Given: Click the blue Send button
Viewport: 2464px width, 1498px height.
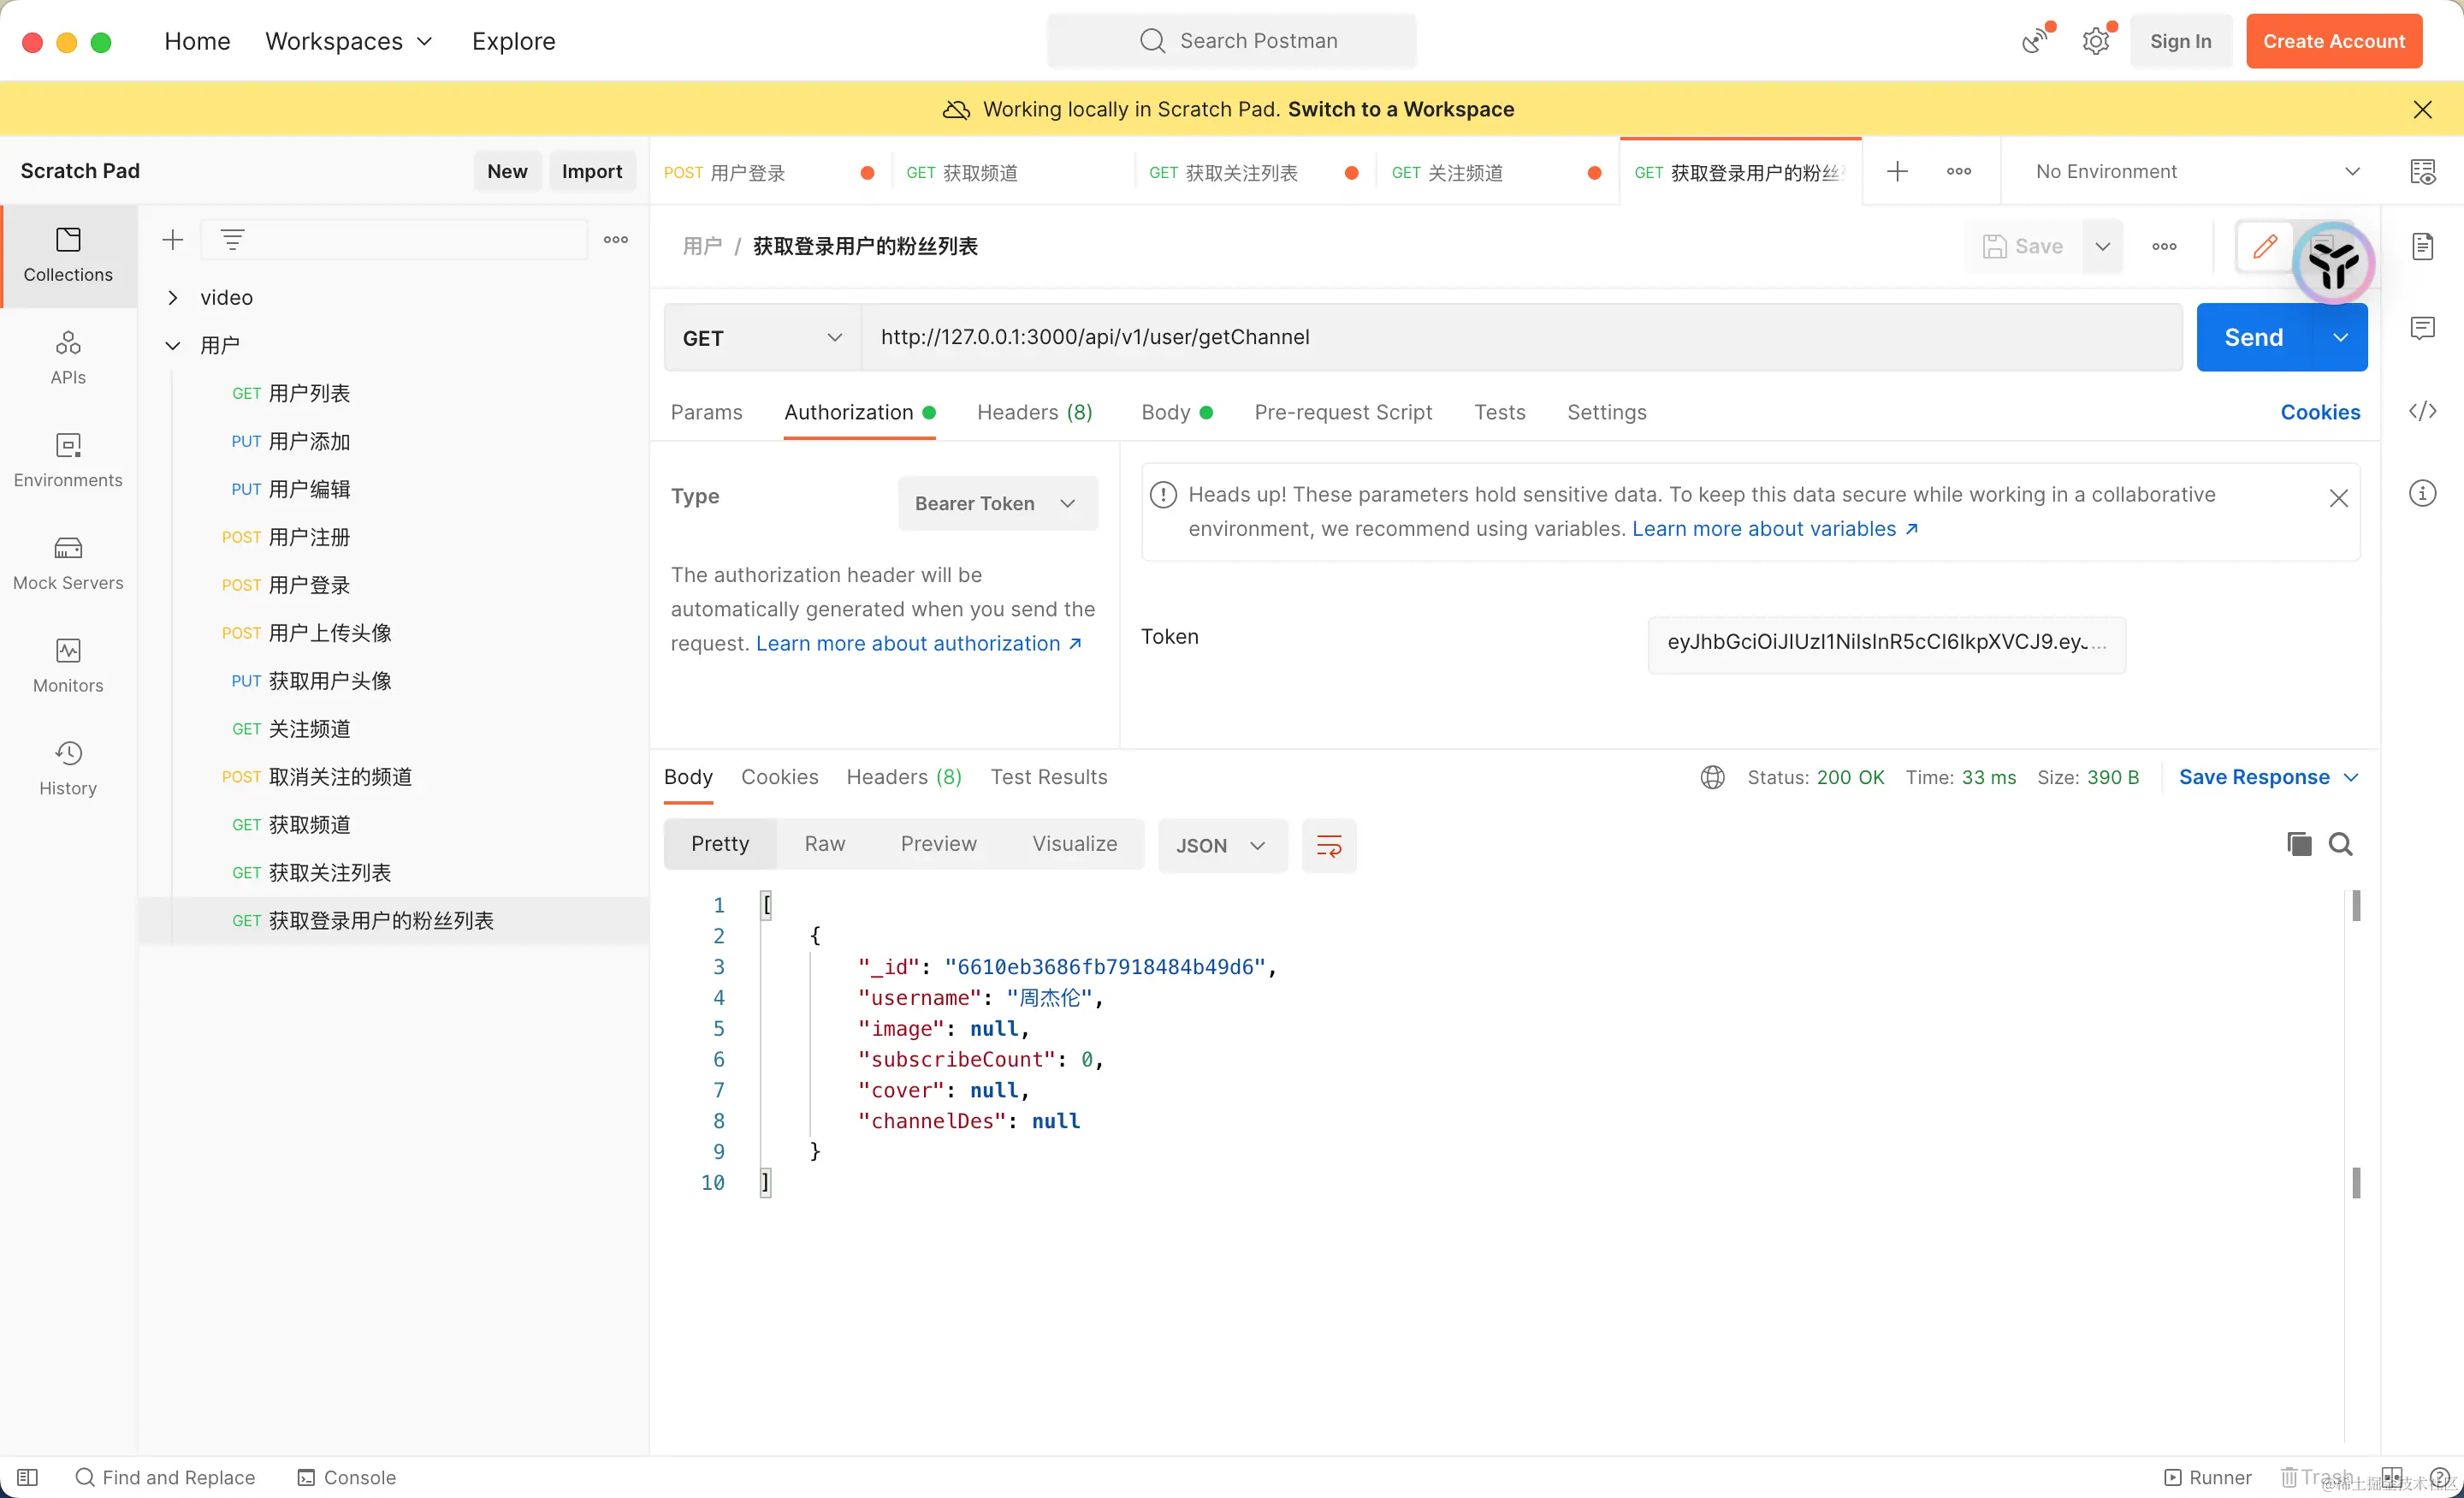Looking at the screenshot, I should [2253, 337].
